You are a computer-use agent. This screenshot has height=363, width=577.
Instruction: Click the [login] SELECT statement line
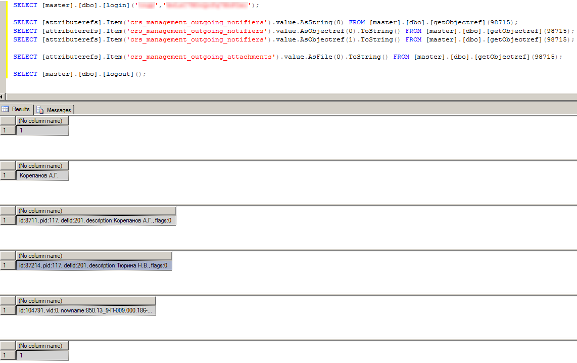point(136,5)
